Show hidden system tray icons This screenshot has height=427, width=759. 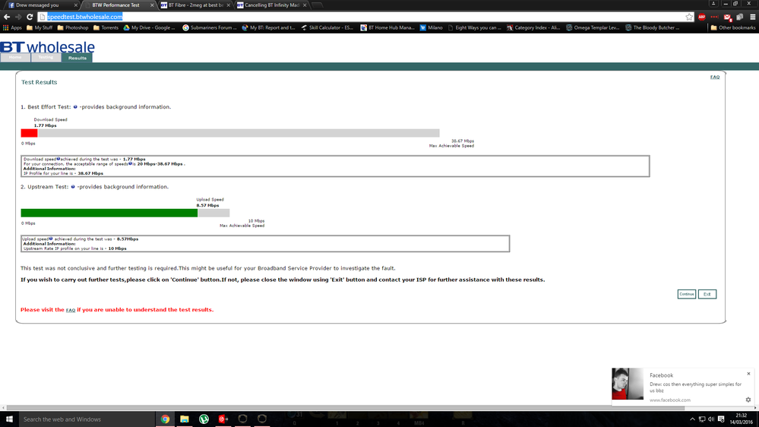click(x=692, y=419)
